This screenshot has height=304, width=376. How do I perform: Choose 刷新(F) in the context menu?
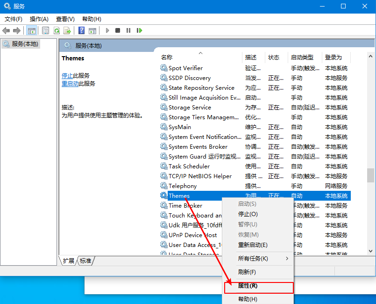(258, 272)
